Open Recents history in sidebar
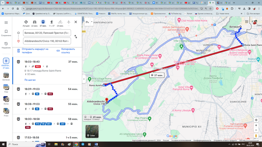Viewport: 262px width, 147px height. [x=6, y=45]
